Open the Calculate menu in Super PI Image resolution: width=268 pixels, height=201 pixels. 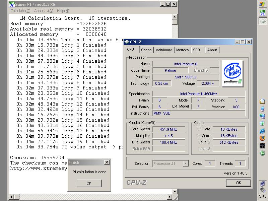20,11
